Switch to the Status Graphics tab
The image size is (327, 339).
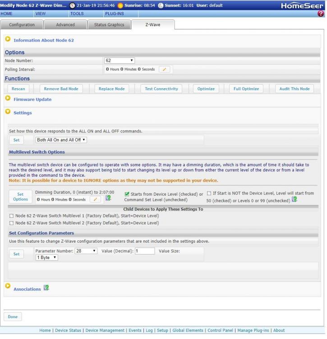[x=109, y=25]
